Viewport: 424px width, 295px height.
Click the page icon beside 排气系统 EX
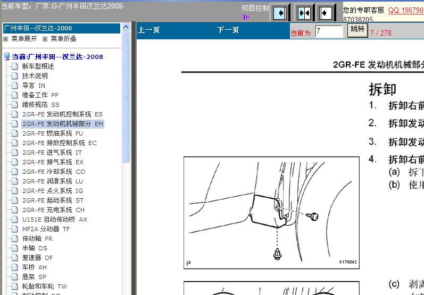pos(15,162)
